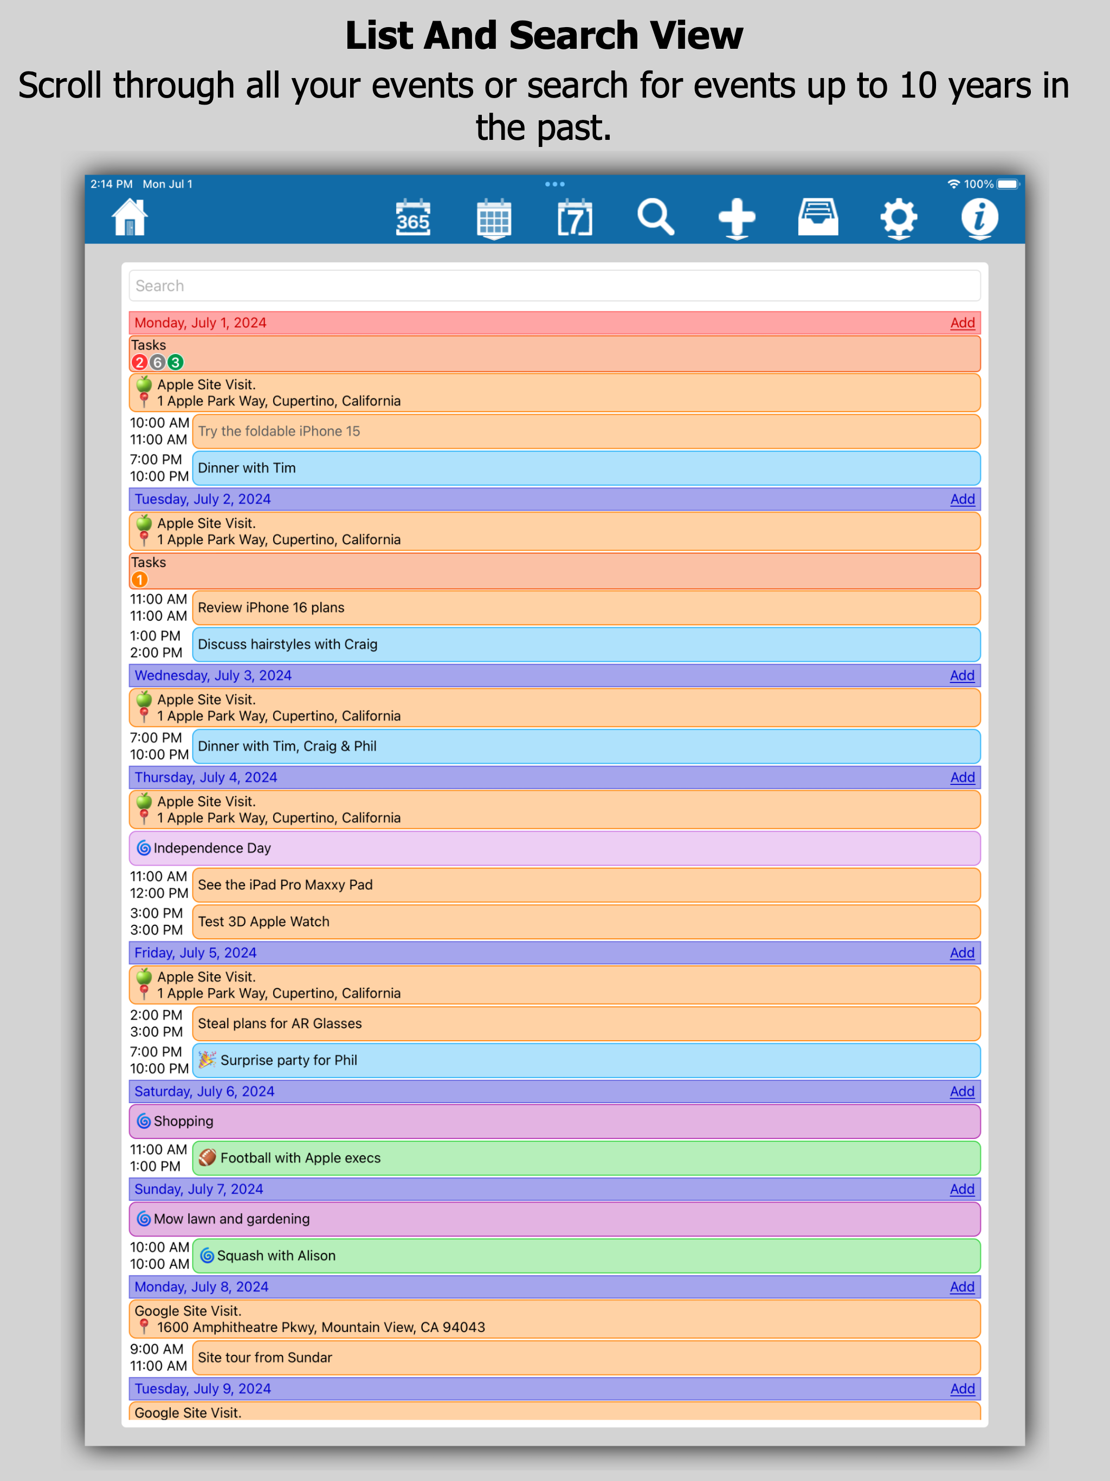Tap the green badge 3 in Tasks
The height and width of the screenshot is (1481, 1110).
(x=176, y=362)
